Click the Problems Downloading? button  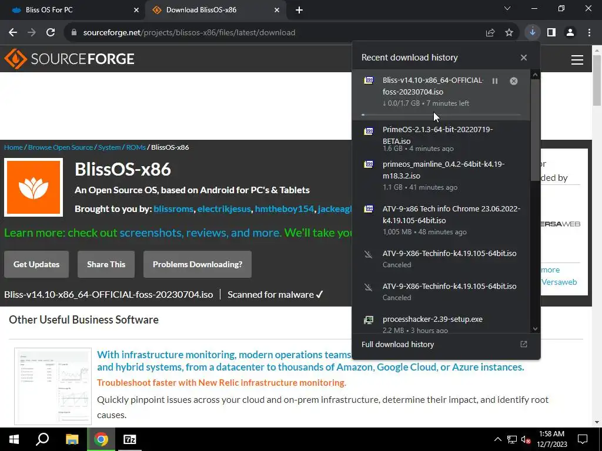[198, 264]
